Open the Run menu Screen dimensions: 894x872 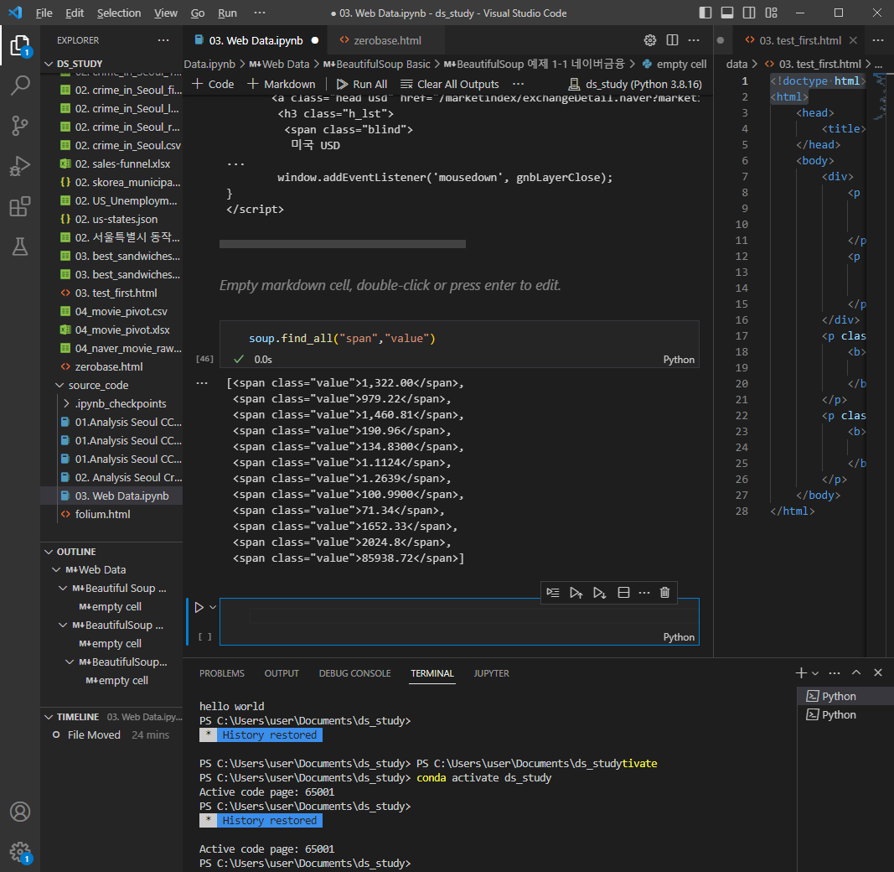point(227,13)
